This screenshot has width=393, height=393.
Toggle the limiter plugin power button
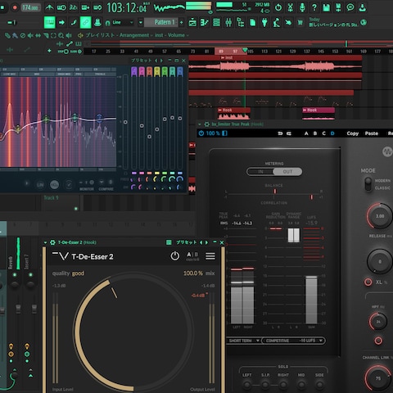(201, 133)
